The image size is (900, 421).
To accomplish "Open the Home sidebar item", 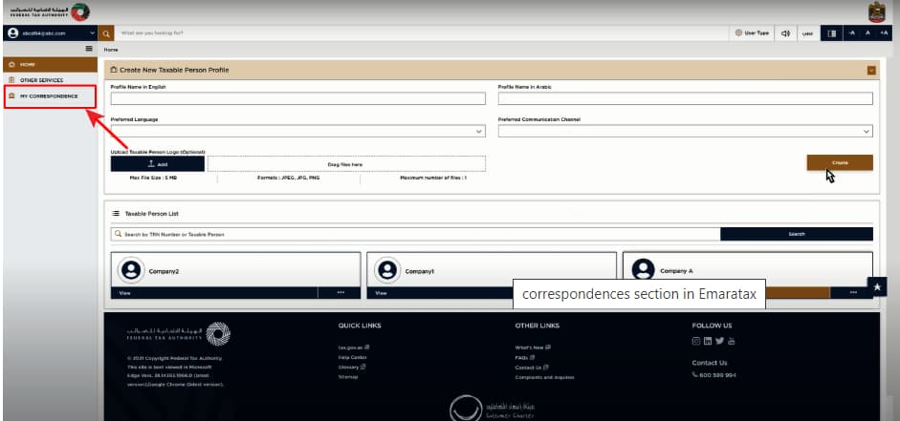I will (50, 64).
